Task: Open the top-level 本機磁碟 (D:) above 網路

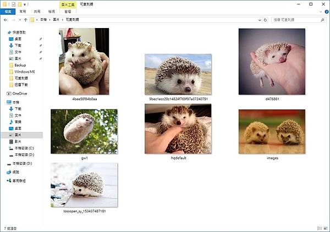Action: tap(22, 164)
